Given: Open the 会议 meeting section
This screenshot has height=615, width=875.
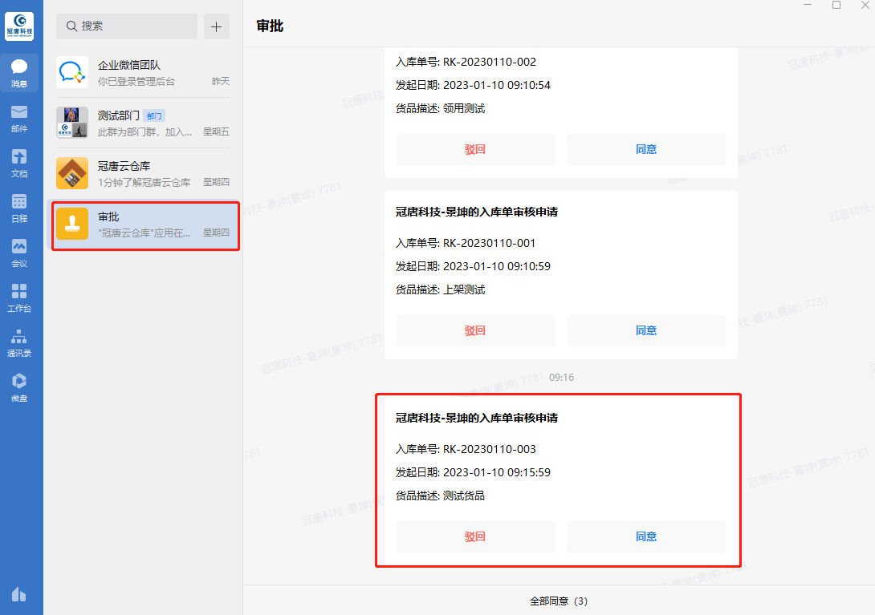Looking at the screenshot, I should click(19, 253).
